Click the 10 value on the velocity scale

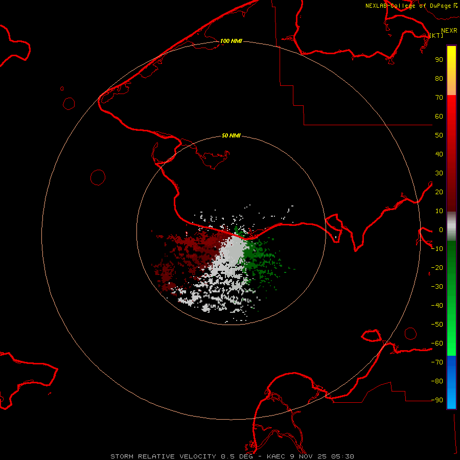pyautogui.click(x=439, y=211)
